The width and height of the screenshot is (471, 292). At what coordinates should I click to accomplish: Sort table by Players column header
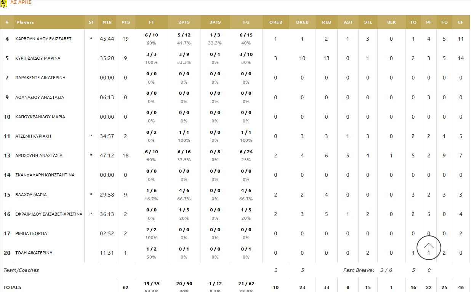pyautogui.click(x=25, y=22)
